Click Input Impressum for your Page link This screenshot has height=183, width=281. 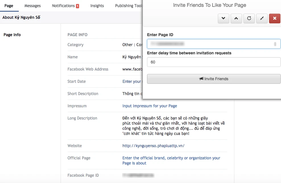click(150, 106)
